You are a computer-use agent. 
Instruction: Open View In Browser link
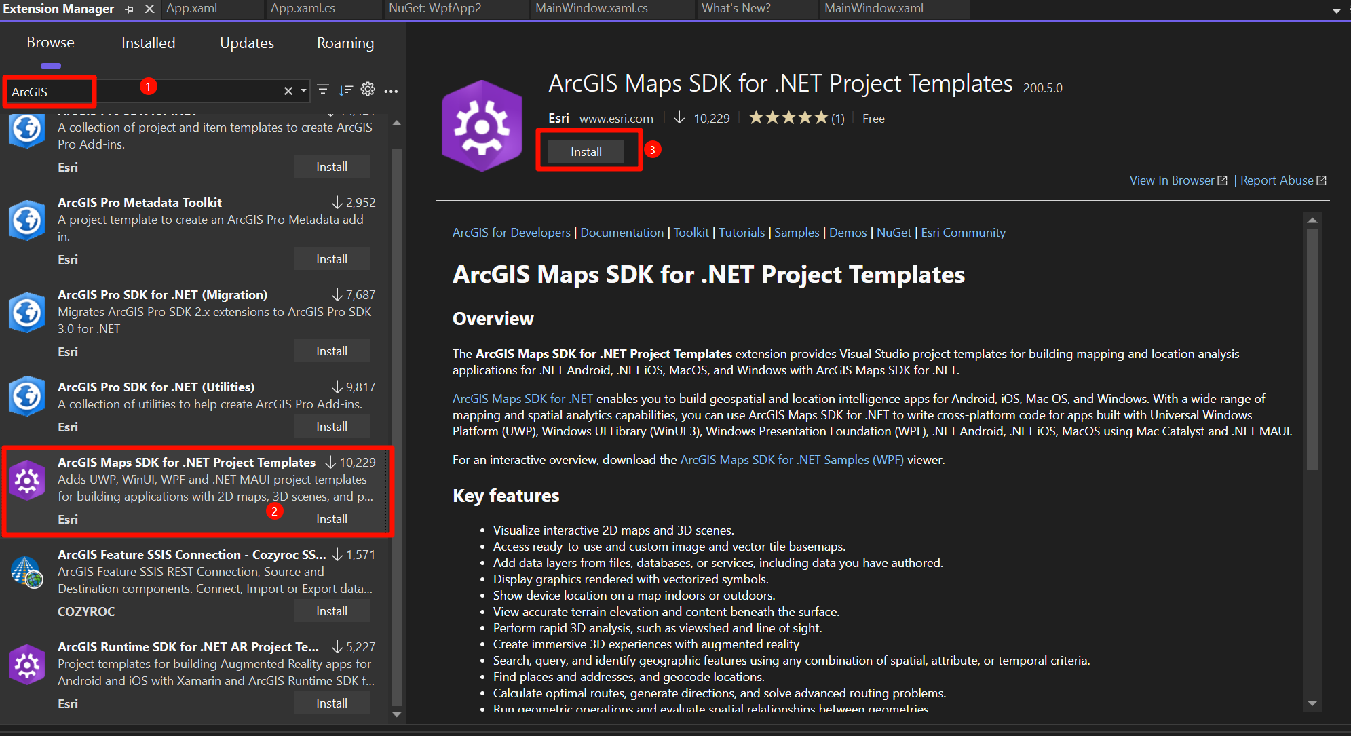click(x=1178, y=180)
